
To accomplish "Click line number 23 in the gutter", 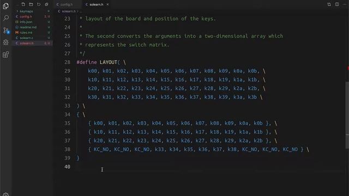I will coord(67,19).
